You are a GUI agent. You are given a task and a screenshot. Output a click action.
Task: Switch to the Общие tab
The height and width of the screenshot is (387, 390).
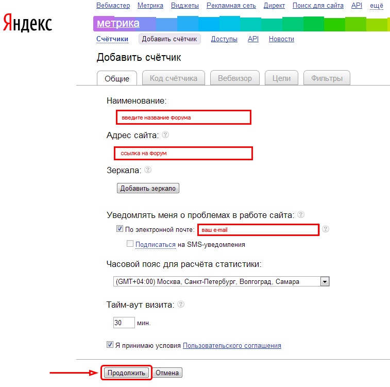(x=117, y=79)
